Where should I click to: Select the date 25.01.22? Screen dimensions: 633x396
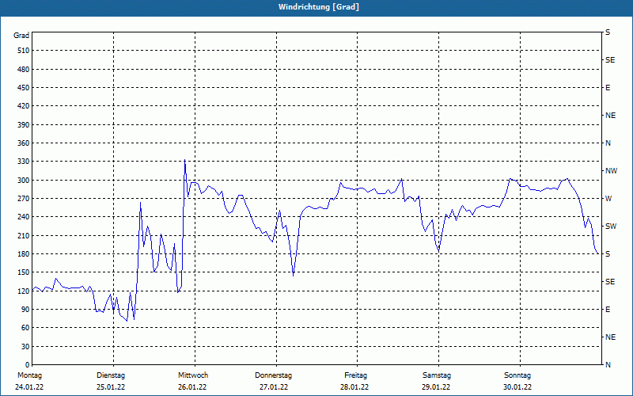(111, 387)
